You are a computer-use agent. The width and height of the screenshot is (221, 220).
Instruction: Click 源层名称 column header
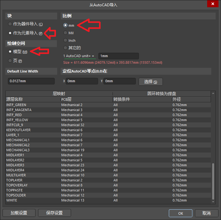pyautogui.click(x=33, y=99)
